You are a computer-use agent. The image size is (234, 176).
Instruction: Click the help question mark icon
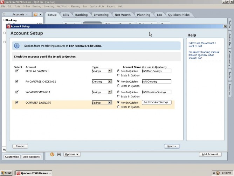click(52, 154)
